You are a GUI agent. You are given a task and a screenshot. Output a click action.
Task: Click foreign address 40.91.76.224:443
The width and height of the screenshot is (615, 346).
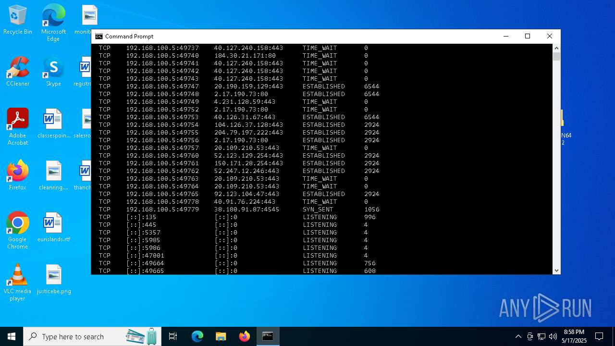[245, 202]
